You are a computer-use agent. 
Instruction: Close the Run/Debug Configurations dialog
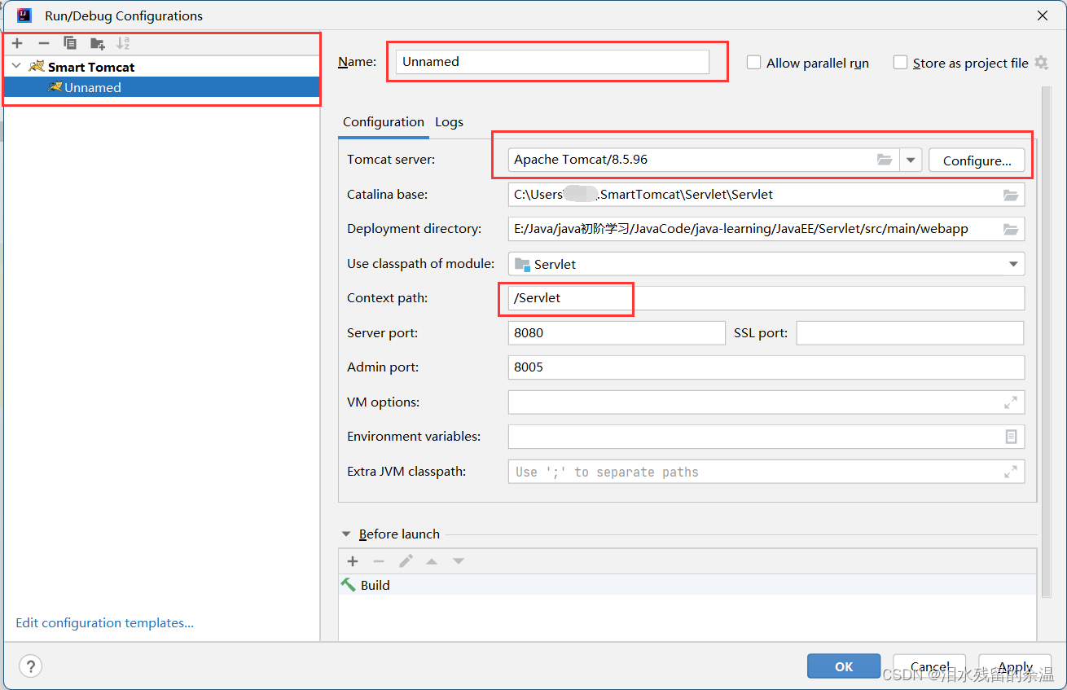(1042, 15)
